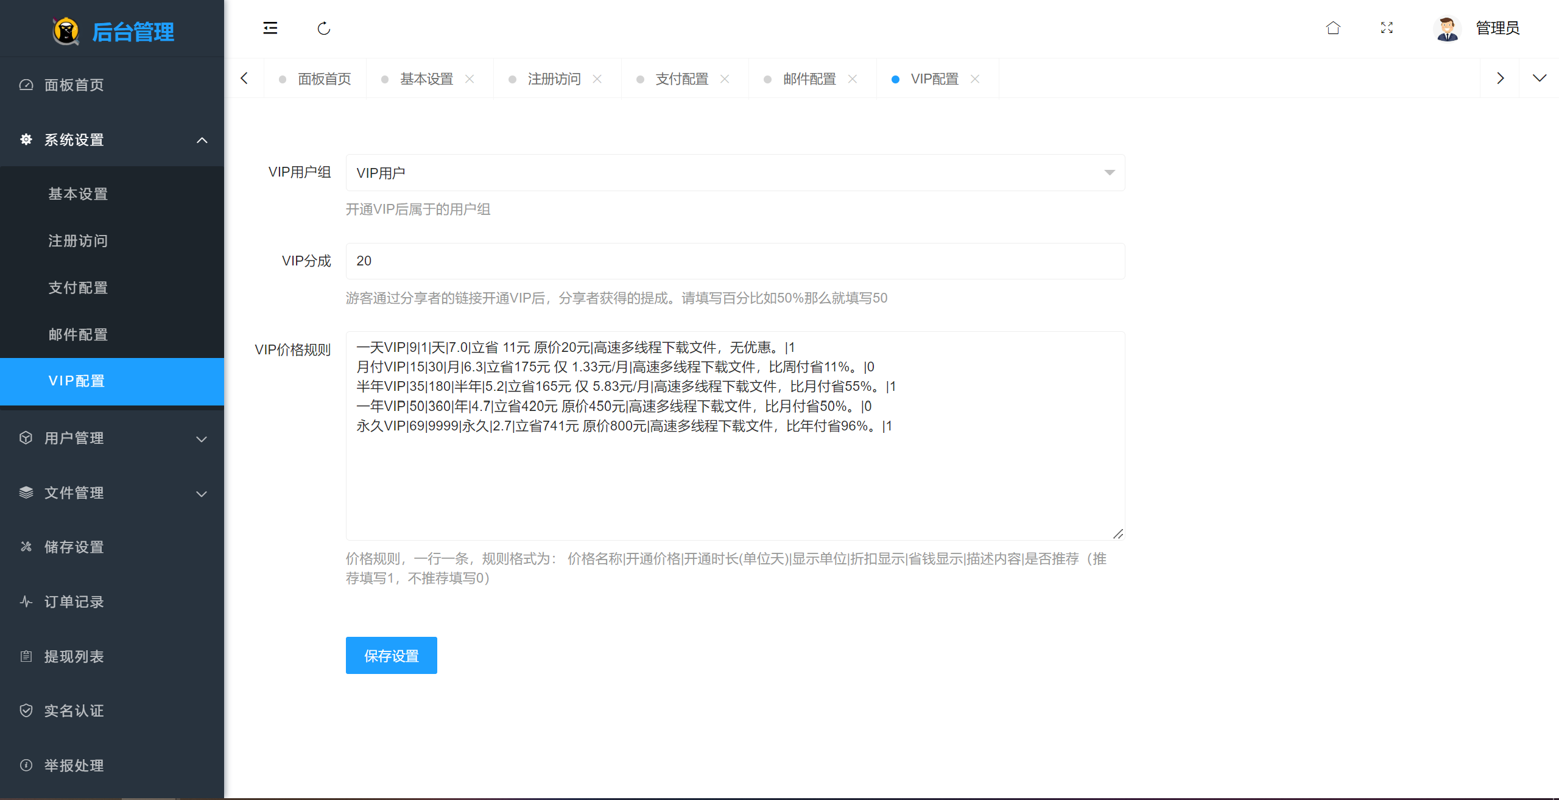Viewport: 1559px width, 800px height.
Task: Focus the VIP分成 input field
Action: [x=735, y=261]
